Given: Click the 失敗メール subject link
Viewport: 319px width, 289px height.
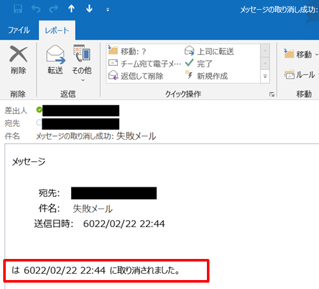Looking at the screenshot, I should [x=92, y=208].
